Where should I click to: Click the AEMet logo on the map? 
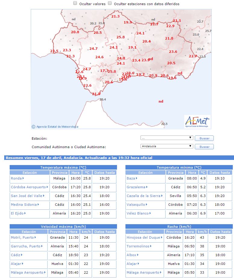(x=197, y=122)
